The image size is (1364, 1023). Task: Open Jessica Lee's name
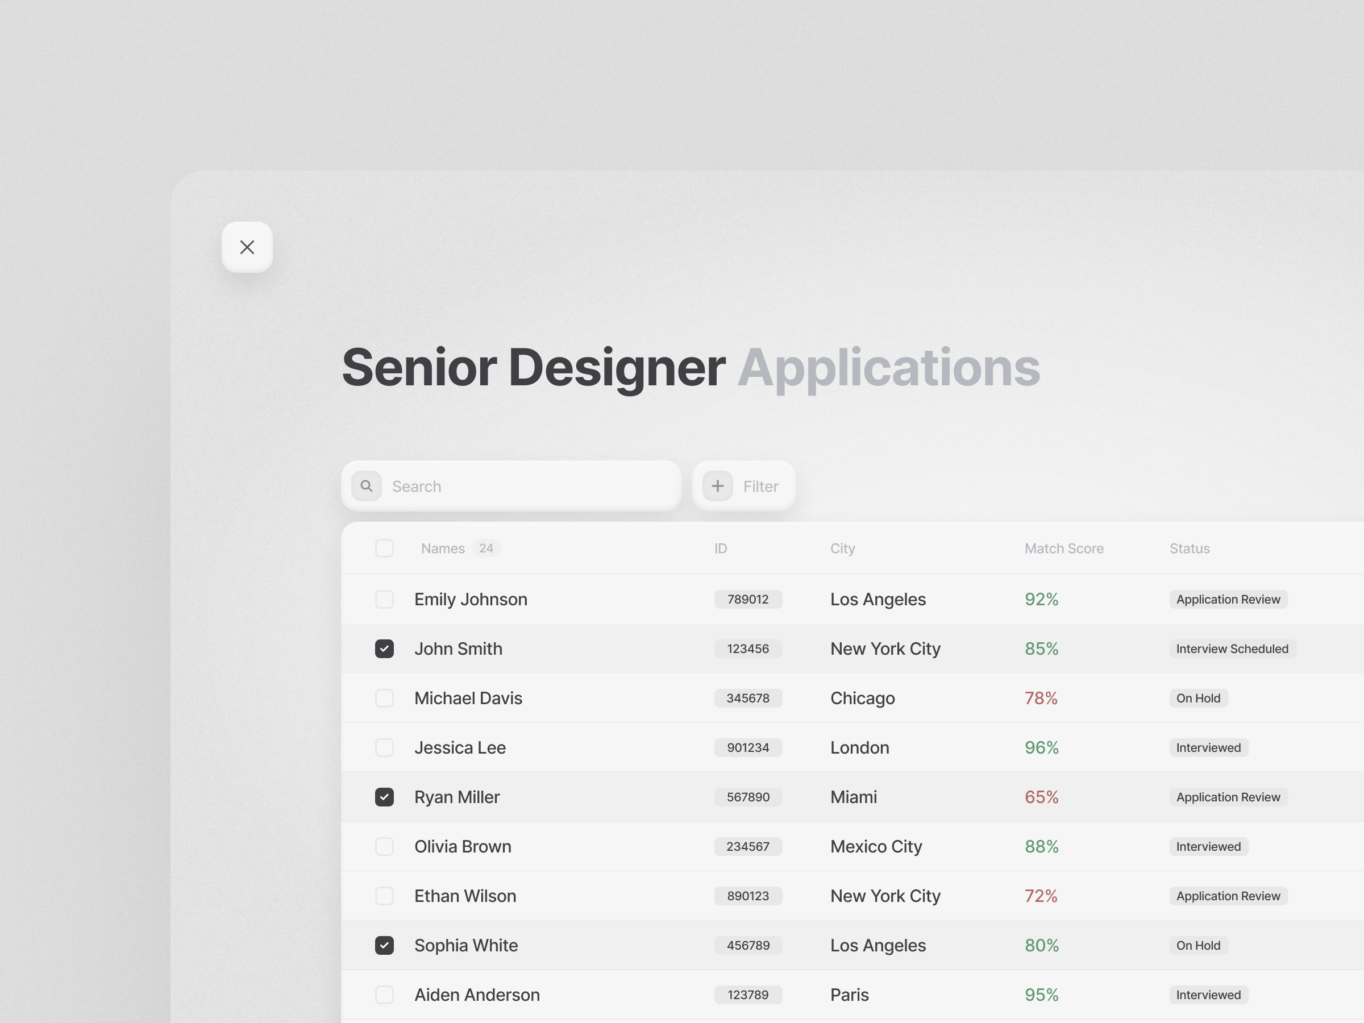(460, 747)
